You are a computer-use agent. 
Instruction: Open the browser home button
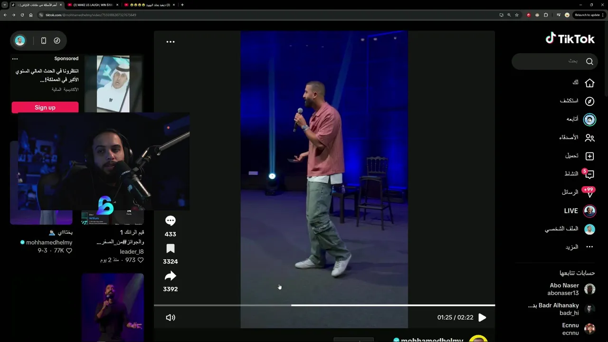(x=31, y=15)
